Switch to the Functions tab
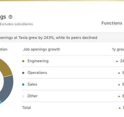124x117 pixels. pos(112,23)
